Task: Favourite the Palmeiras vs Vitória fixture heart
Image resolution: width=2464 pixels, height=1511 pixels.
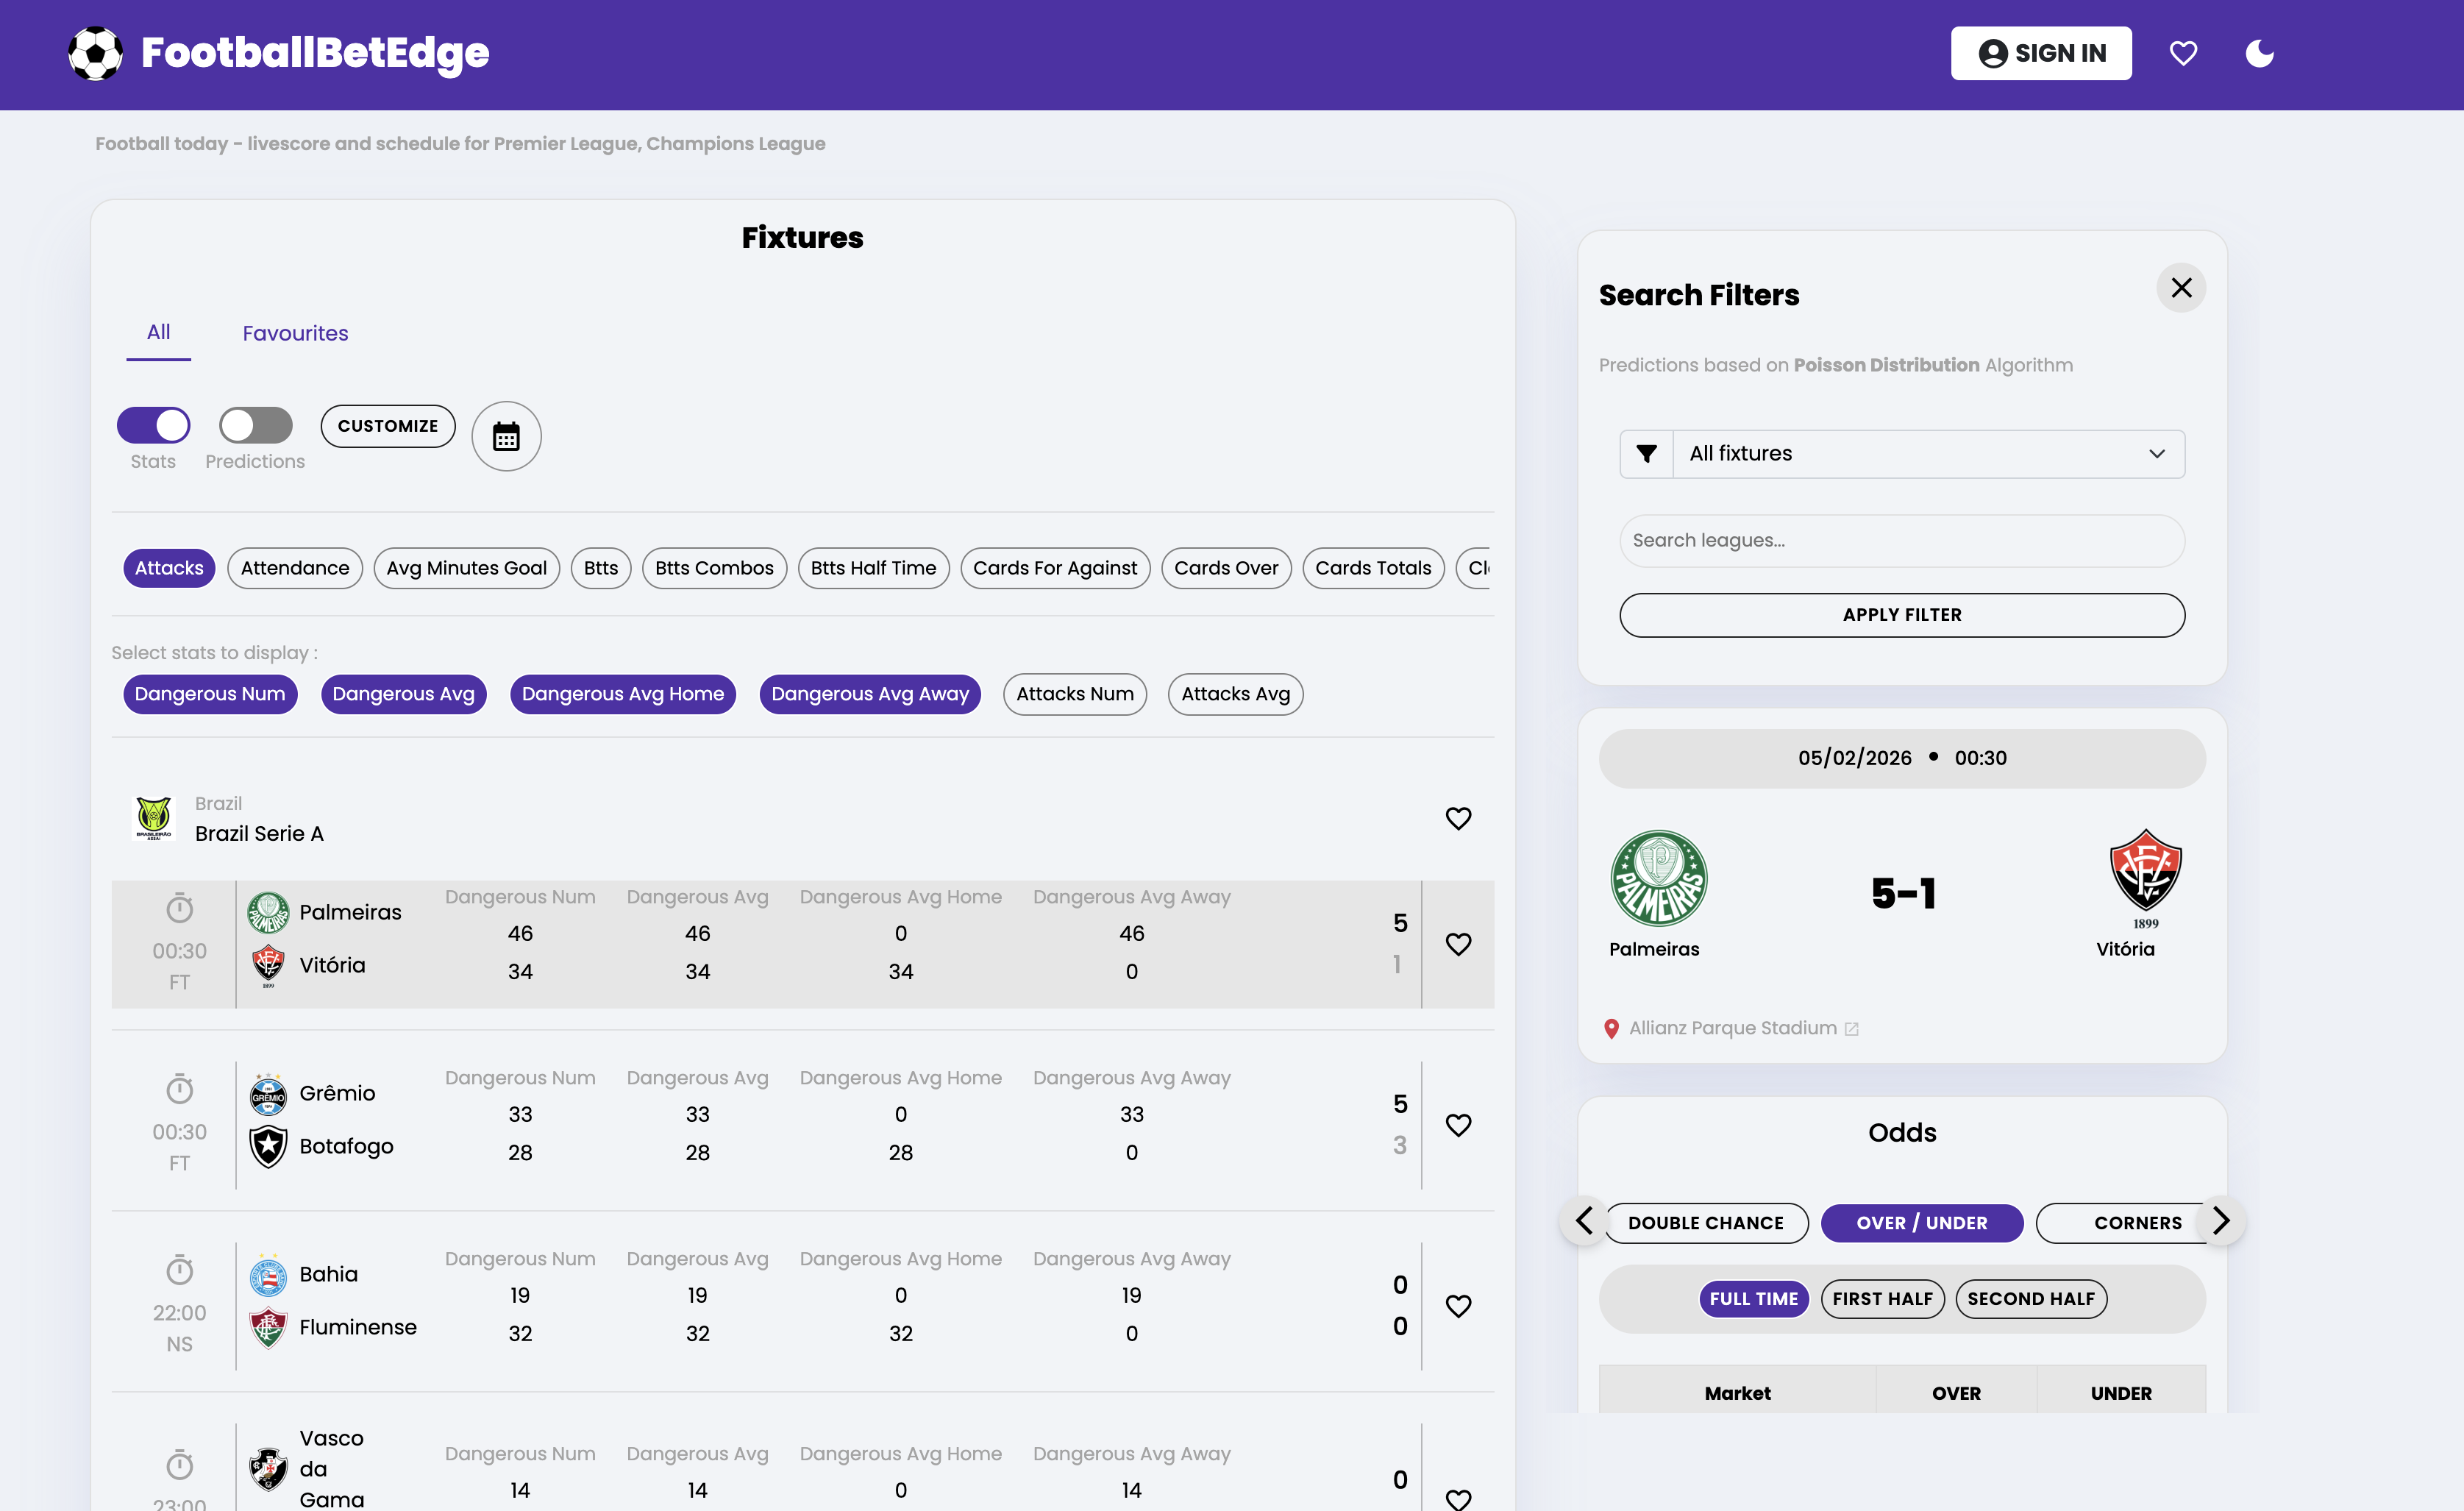Action: click(1459, 943)
